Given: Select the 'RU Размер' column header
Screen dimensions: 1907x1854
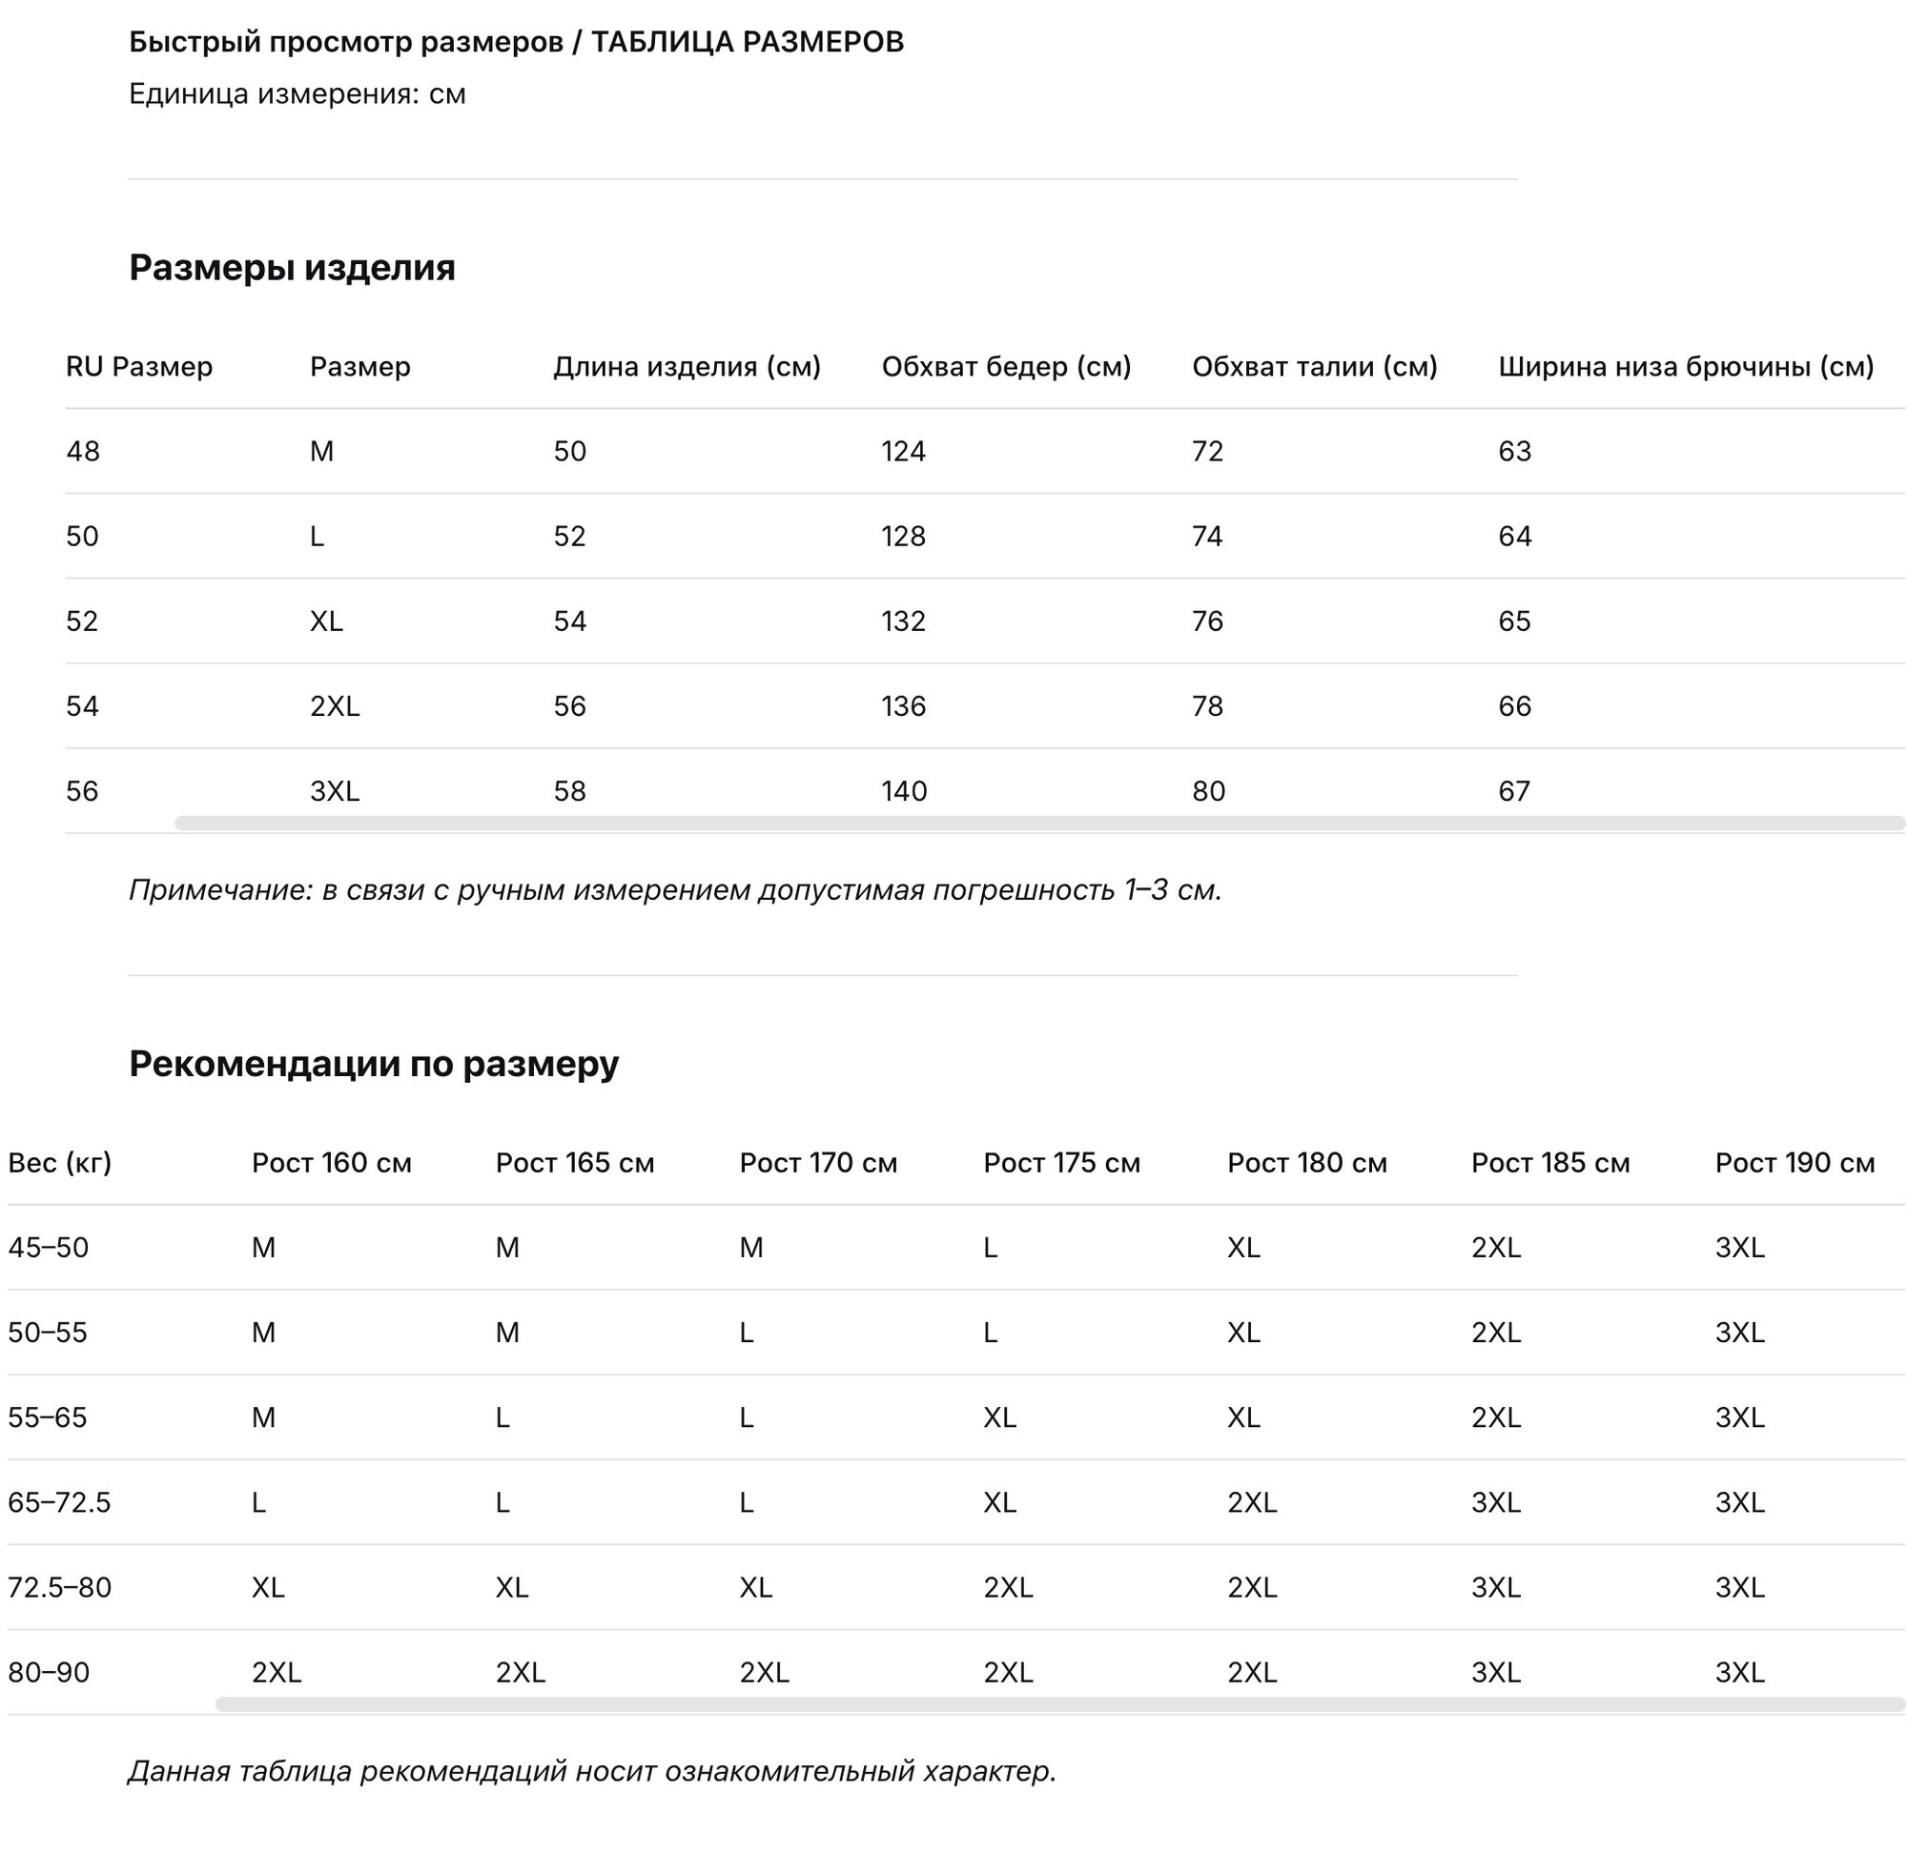Looking at the screenshot, I should (139, 366).
